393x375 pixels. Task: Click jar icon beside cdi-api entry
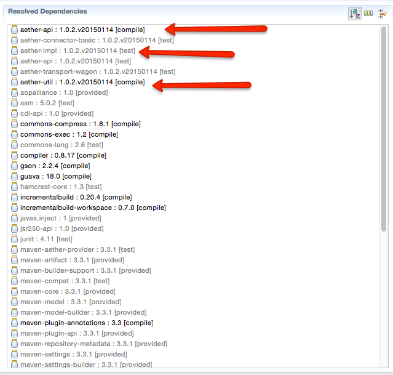[15, 113]
